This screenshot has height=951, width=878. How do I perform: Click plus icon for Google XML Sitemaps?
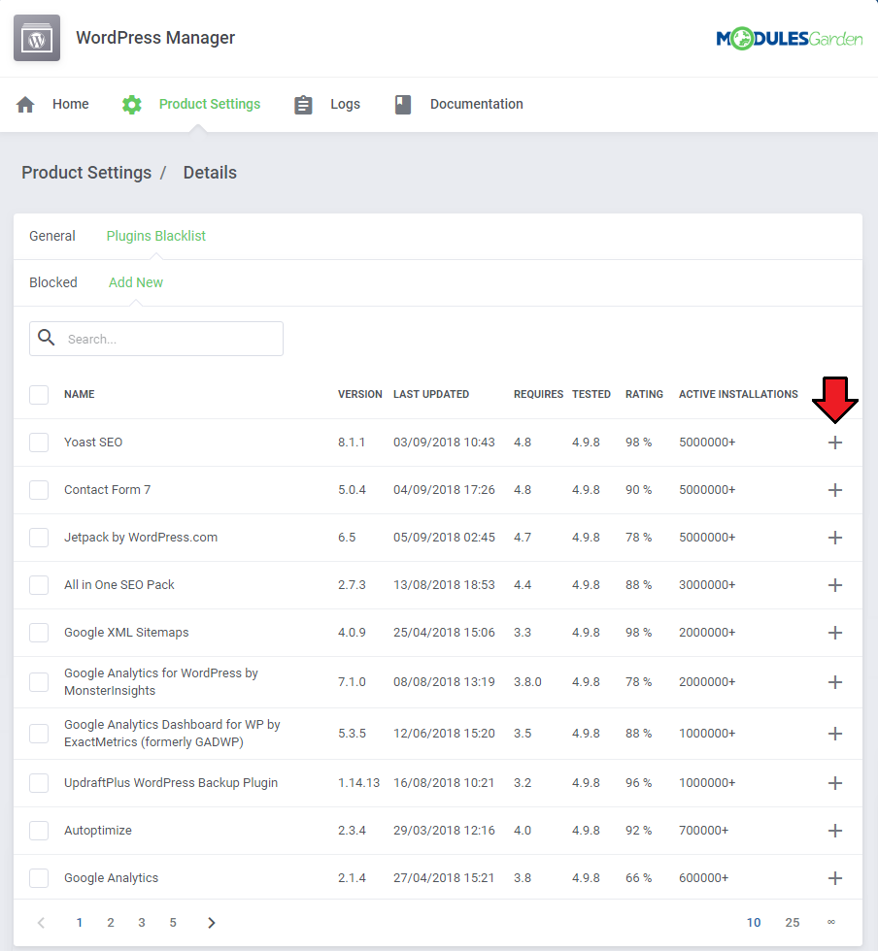click(x=835, y=633)
